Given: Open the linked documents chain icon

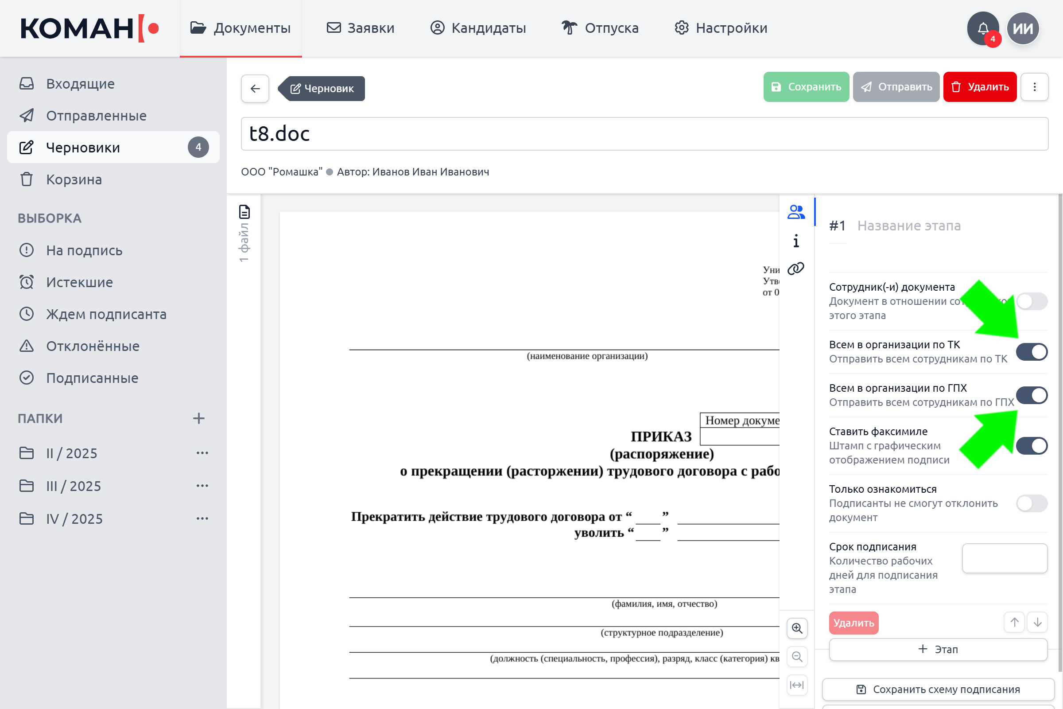Looking at the screenshot, I should (x=796, y=269).
